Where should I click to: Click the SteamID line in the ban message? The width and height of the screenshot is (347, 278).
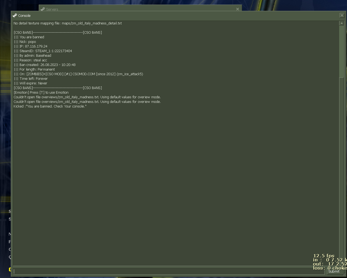point(46,51)
